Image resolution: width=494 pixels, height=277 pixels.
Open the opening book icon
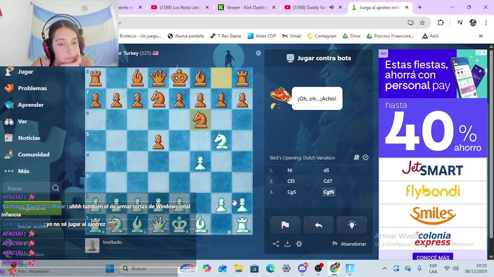click(x=357, y=158)
